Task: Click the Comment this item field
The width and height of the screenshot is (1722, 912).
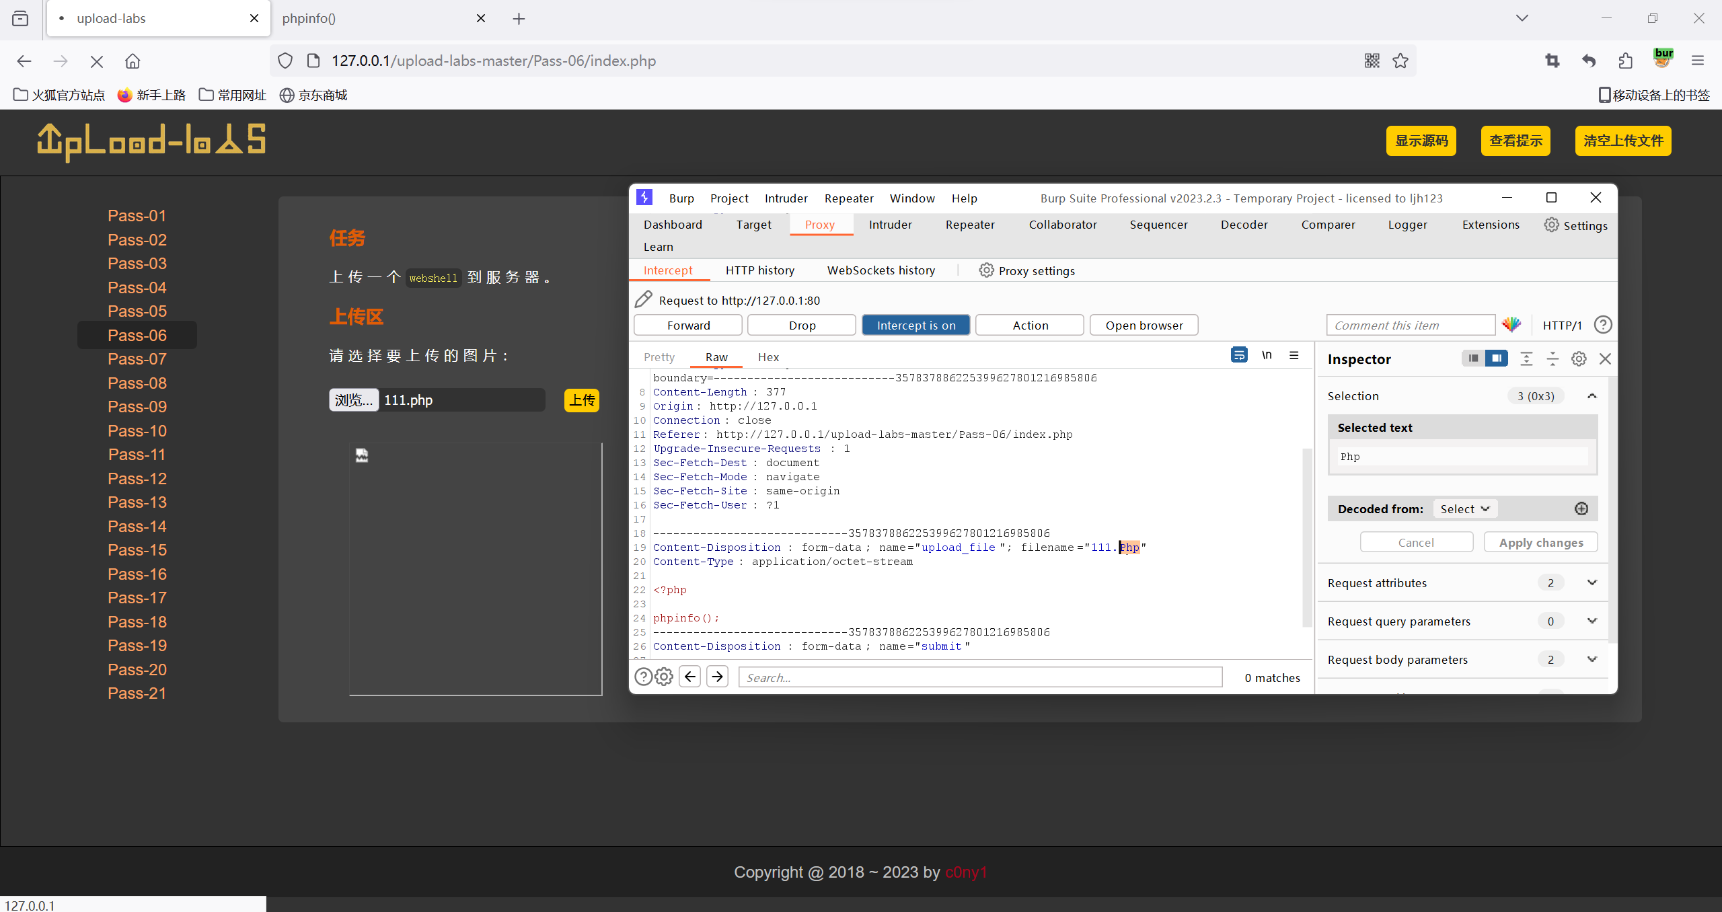Action: tap(1410, 325)
